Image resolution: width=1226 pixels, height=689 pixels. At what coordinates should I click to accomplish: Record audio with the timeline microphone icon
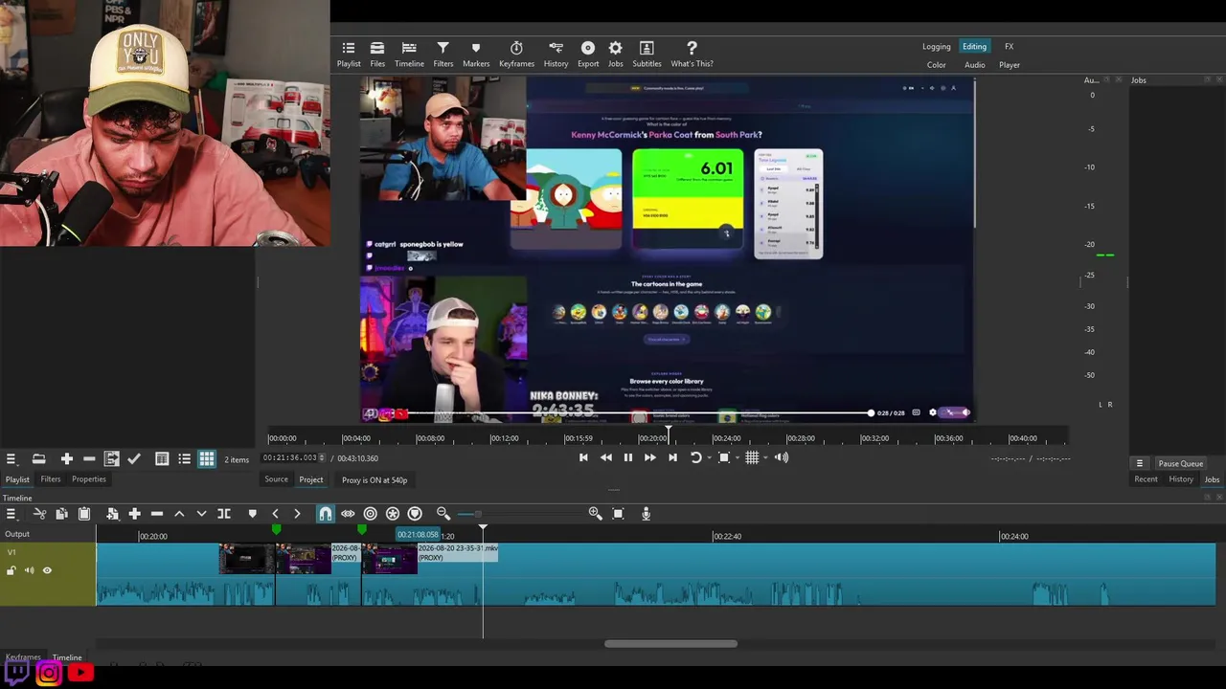[x=646, y=514]
